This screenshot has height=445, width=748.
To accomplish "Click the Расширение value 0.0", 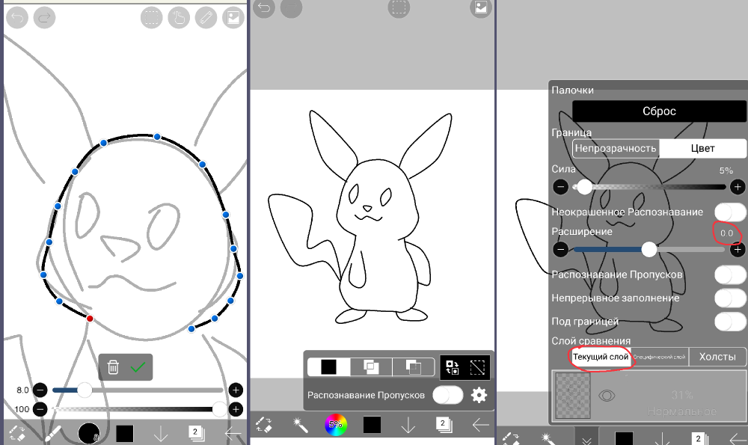I will tap(726, 233).
